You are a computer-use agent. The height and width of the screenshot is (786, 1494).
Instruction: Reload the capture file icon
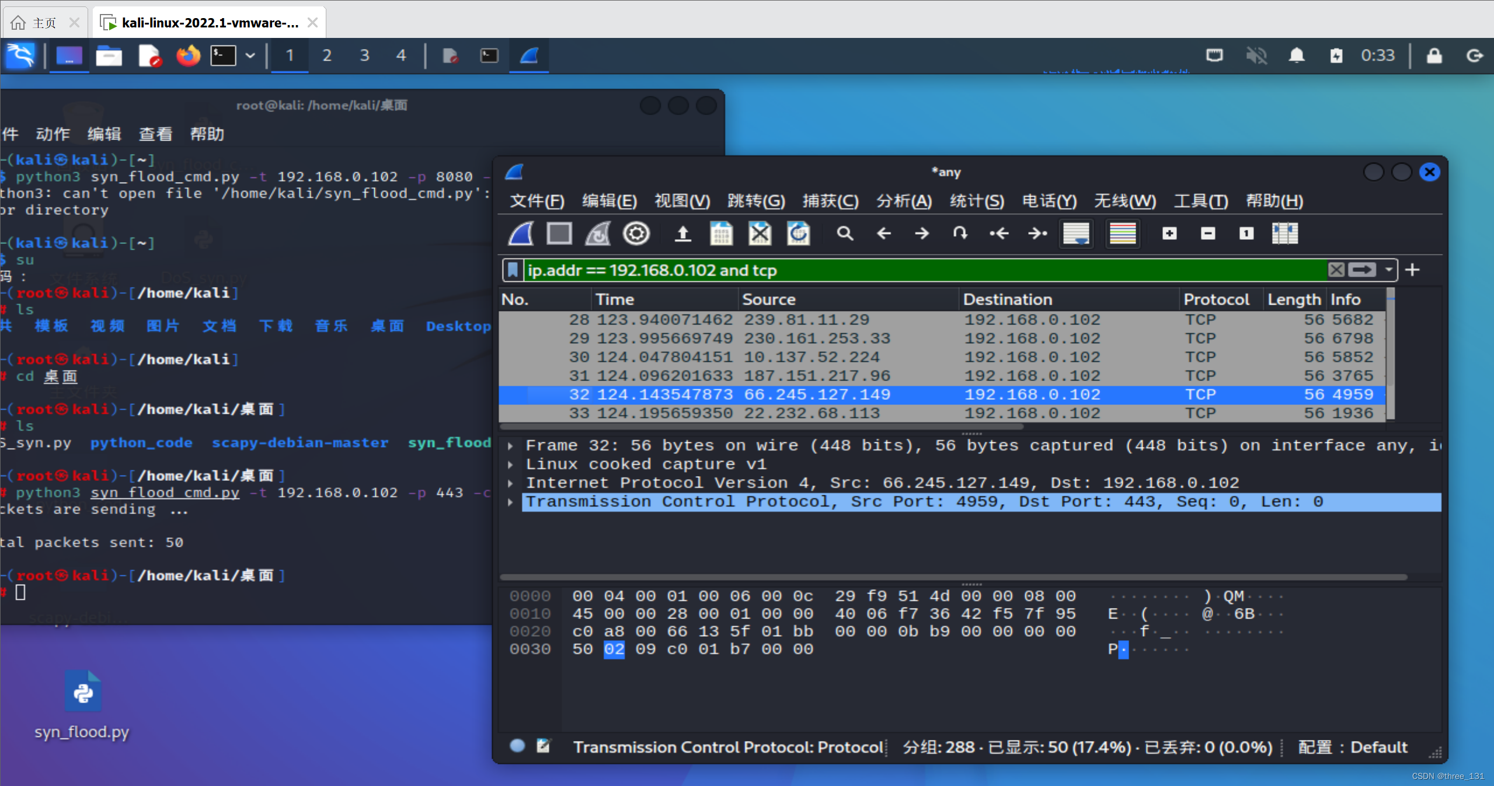tap(798, 234)
